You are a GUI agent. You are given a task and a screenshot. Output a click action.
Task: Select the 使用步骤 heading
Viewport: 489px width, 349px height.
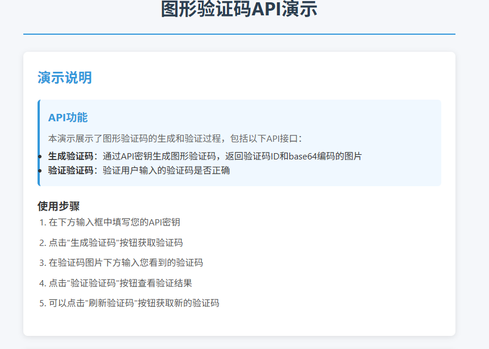click(x=59, y=206)
